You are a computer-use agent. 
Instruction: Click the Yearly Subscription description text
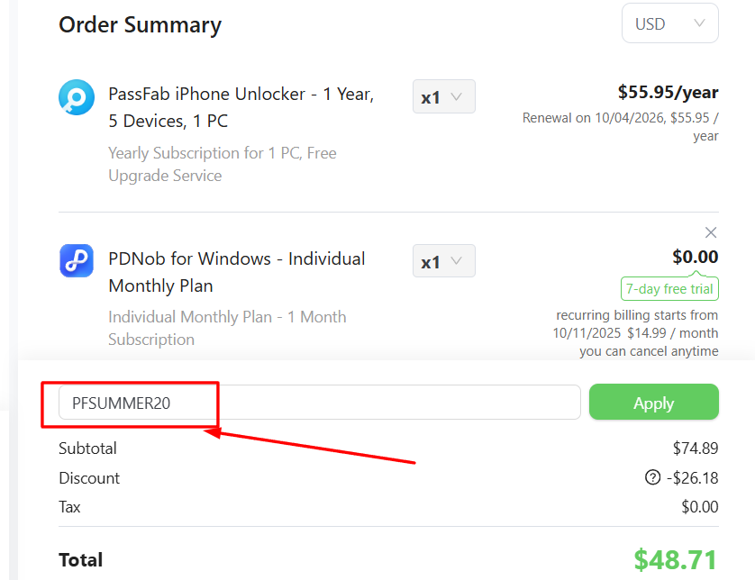(222, 164)
